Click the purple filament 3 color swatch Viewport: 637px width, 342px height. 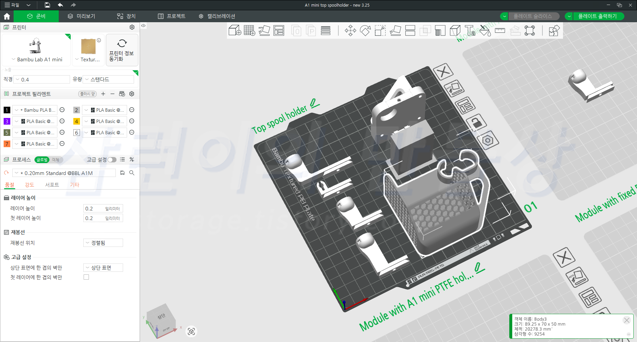point(7,121)
